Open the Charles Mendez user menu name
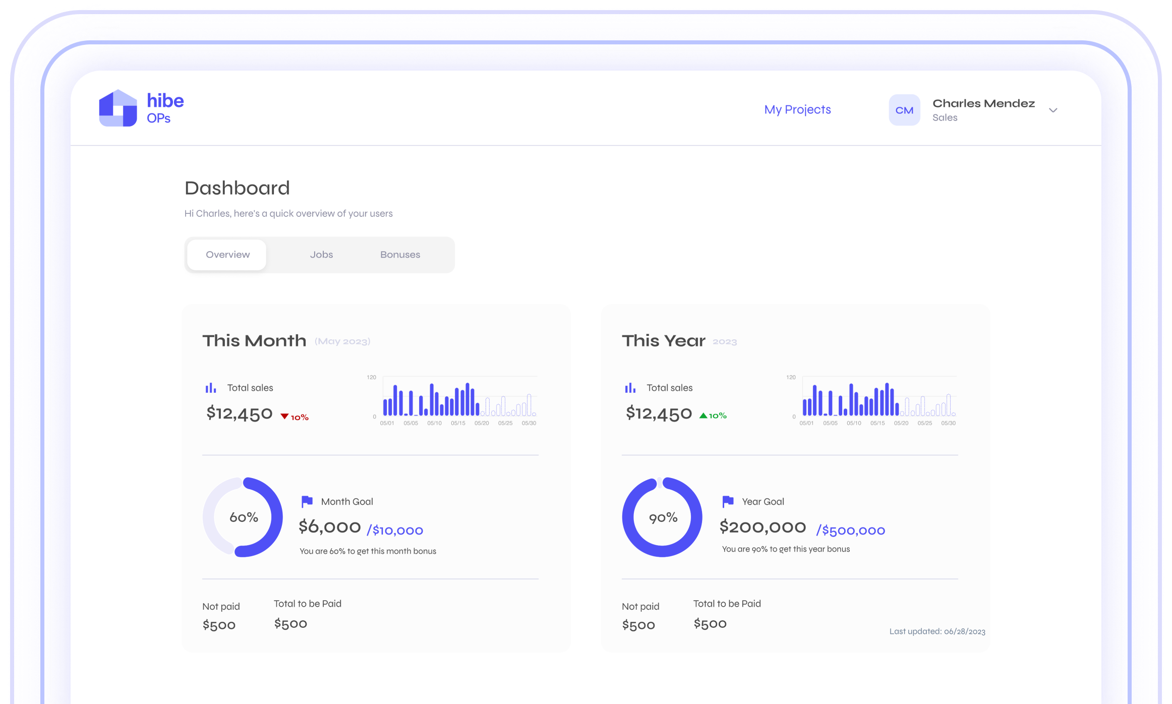1172x704 pixels. (983, 104)
